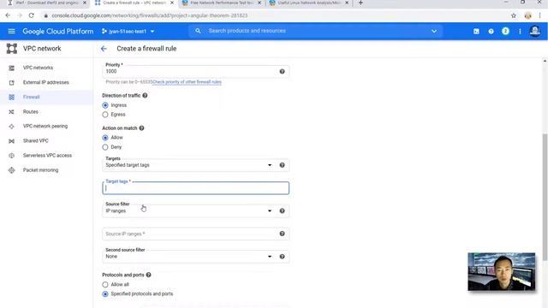The image size is (548, 308).
Task: Open Firewall in the sidebar
Action: pos(31,97)
